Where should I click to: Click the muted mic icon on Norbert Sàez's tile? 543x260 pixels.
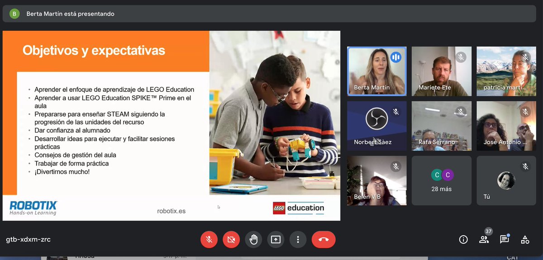(x=396, y=112)
